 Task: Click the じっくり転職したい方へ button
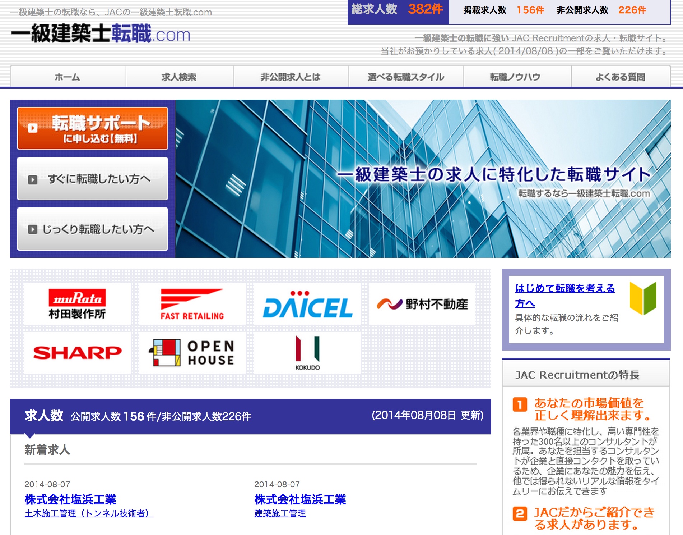point(93,229)
